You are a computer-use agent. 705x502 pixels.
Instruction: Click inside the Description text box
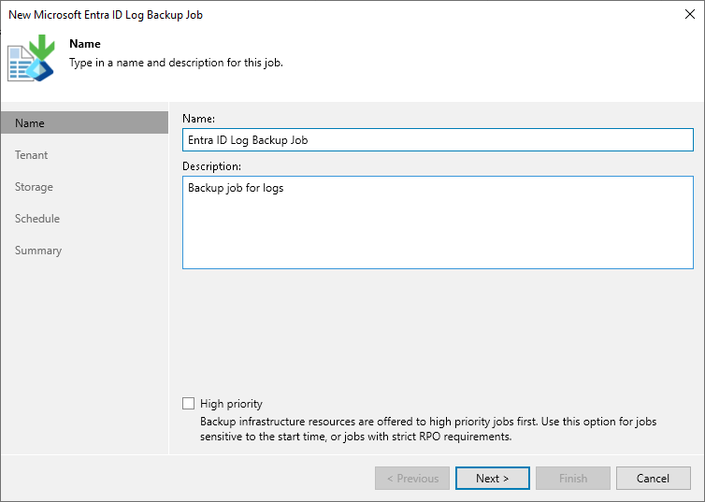coord(438,222)
